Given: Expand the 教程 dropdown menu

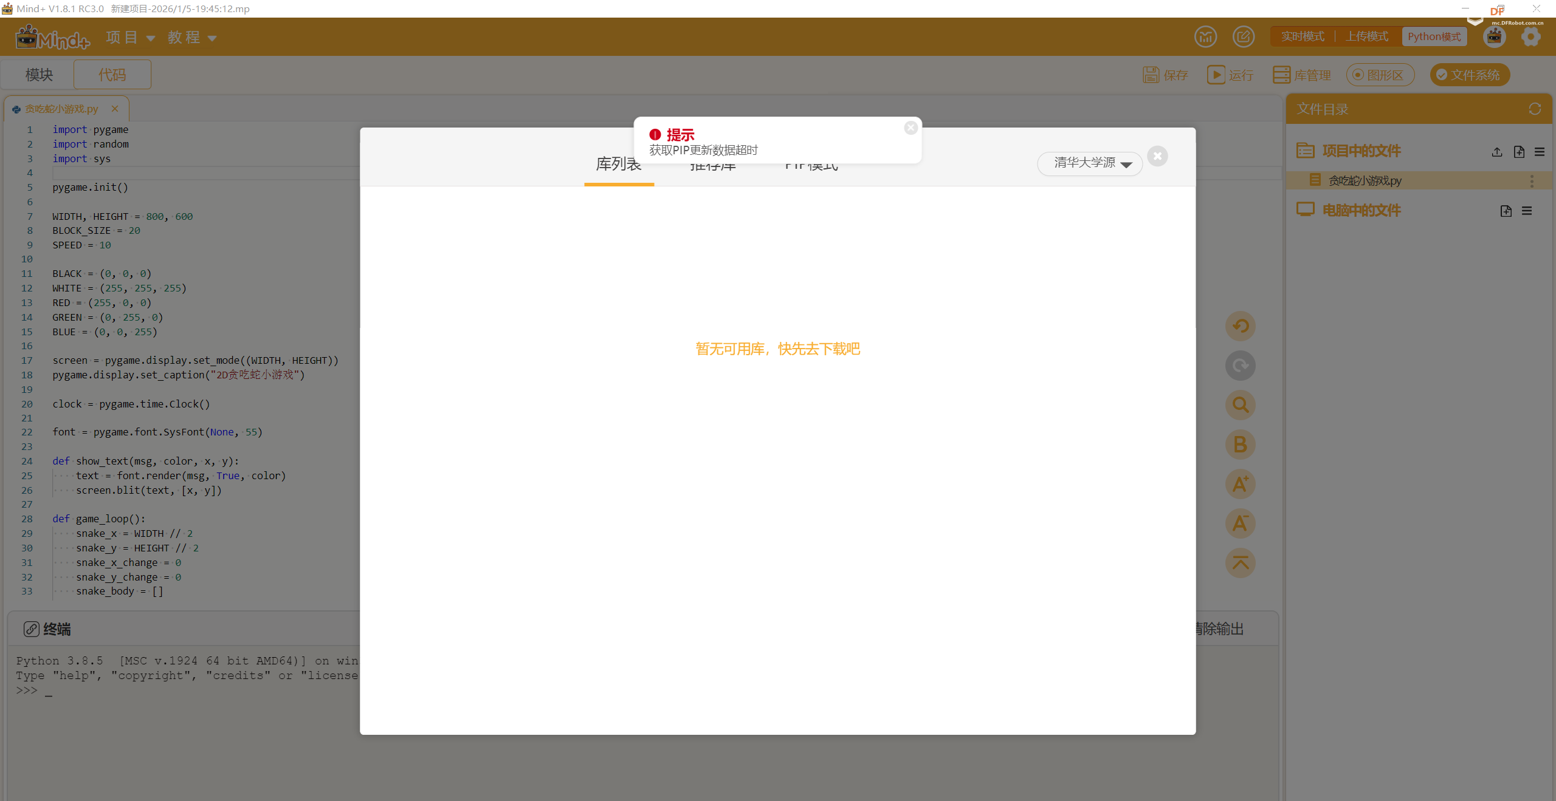Looking at the screenshot, I should point(191,38).
